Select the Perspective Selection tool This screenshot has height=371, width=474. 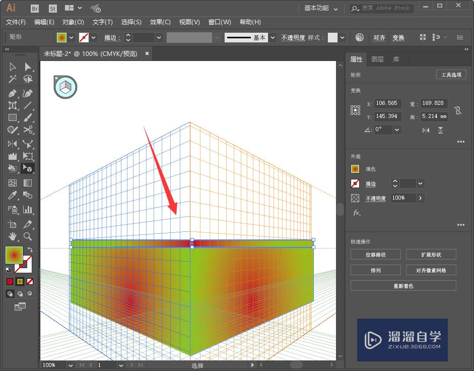point(28,169)
